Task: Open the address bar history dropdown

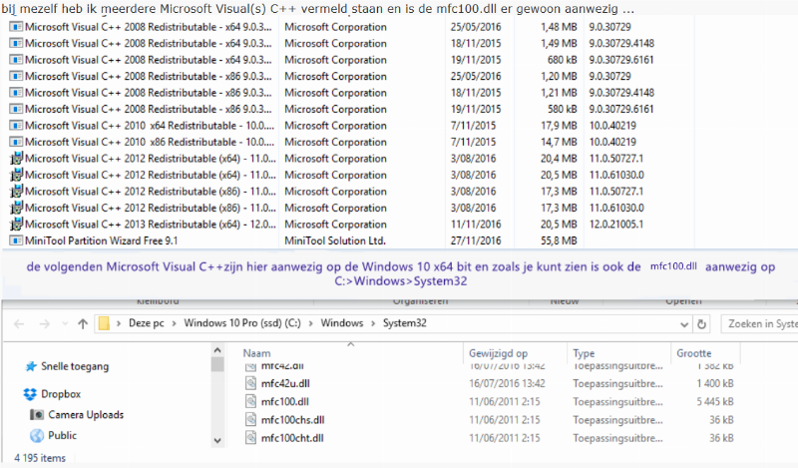Action: [x=683, y=324]
